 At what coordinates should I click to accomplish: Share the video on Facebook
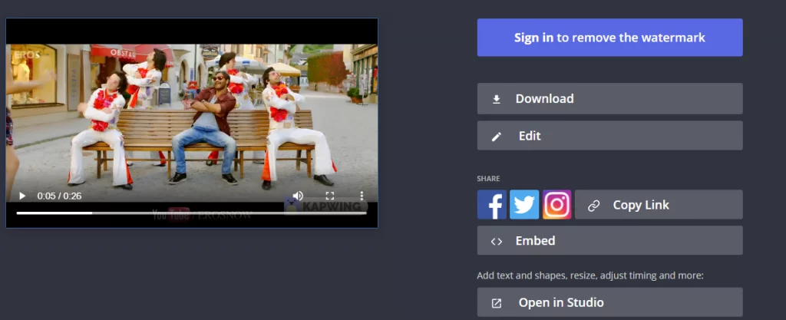(x=492, y=205)
